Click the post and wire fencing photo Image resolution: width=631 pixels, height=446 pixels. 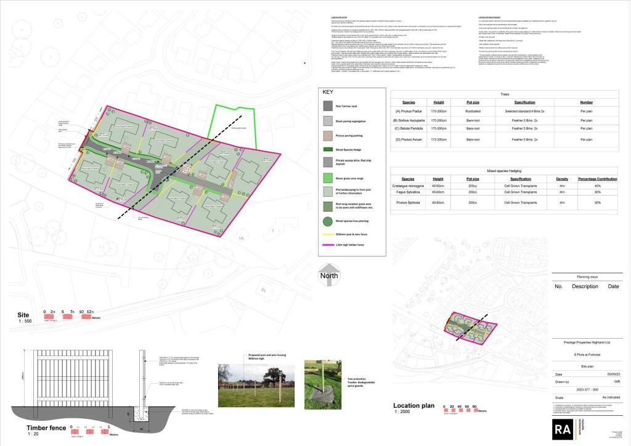[x=254, y=386]
